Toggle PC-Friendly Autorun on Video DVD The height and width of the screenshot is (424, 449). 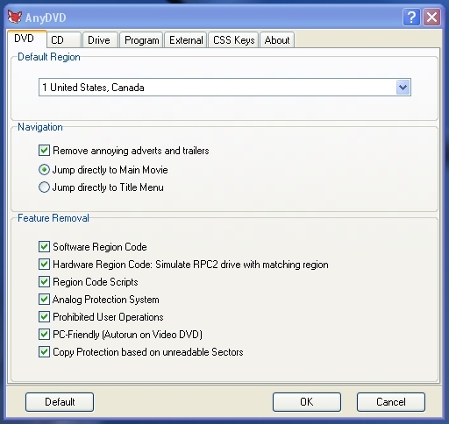44,335
